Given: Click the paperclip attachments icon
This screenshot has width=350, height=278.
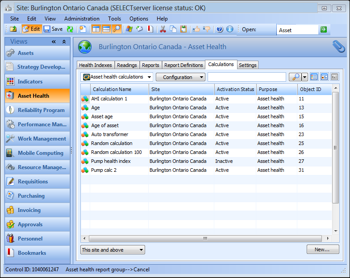Looking at the screenshot, I should 338,46.
